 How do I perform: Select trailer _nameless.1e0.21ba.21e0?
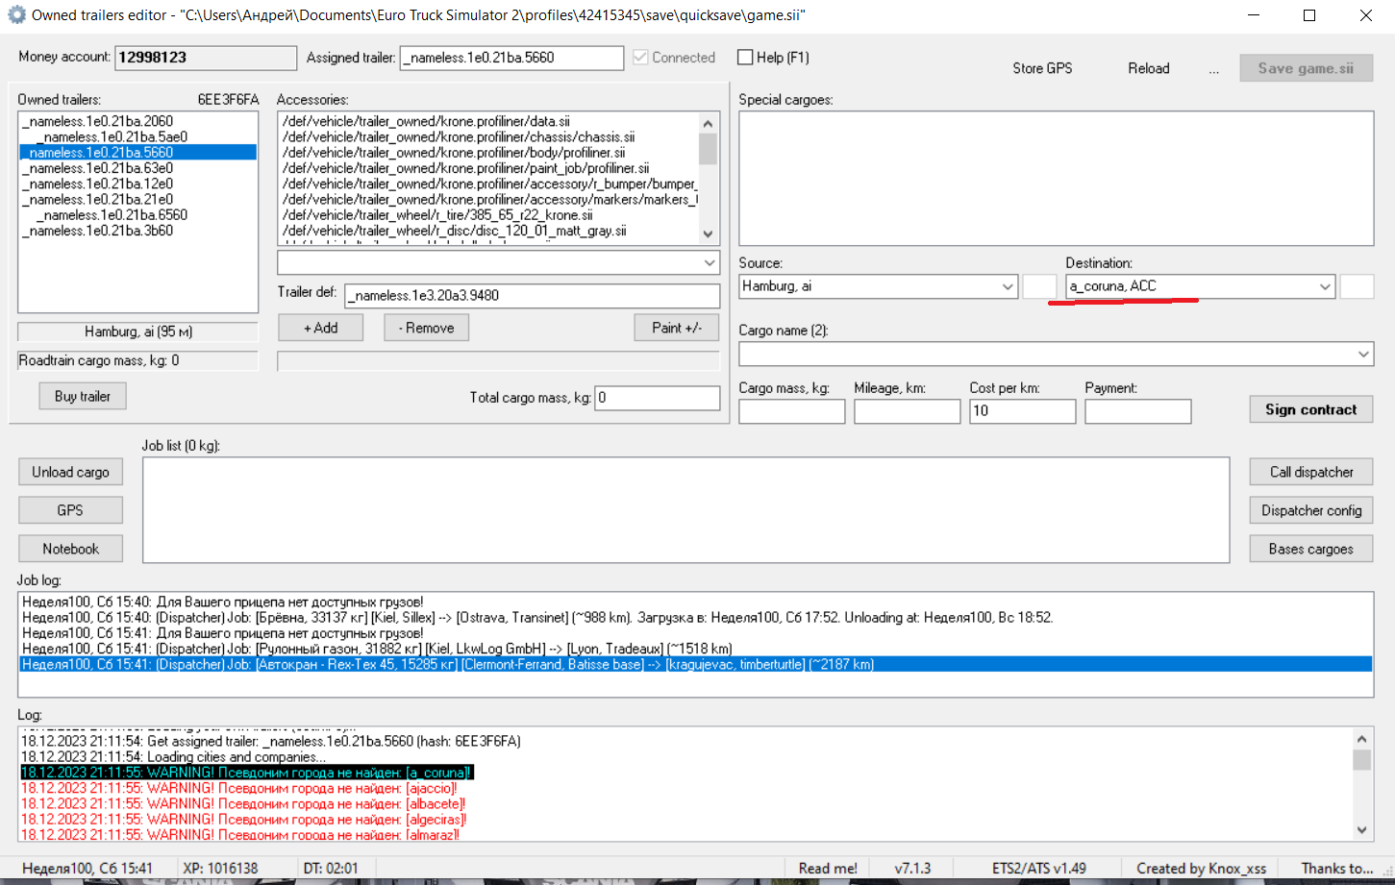(138, 199)
